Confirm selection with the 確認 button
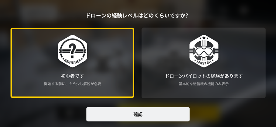This screenshot has width=276, height=127. [x=138, y=114]
